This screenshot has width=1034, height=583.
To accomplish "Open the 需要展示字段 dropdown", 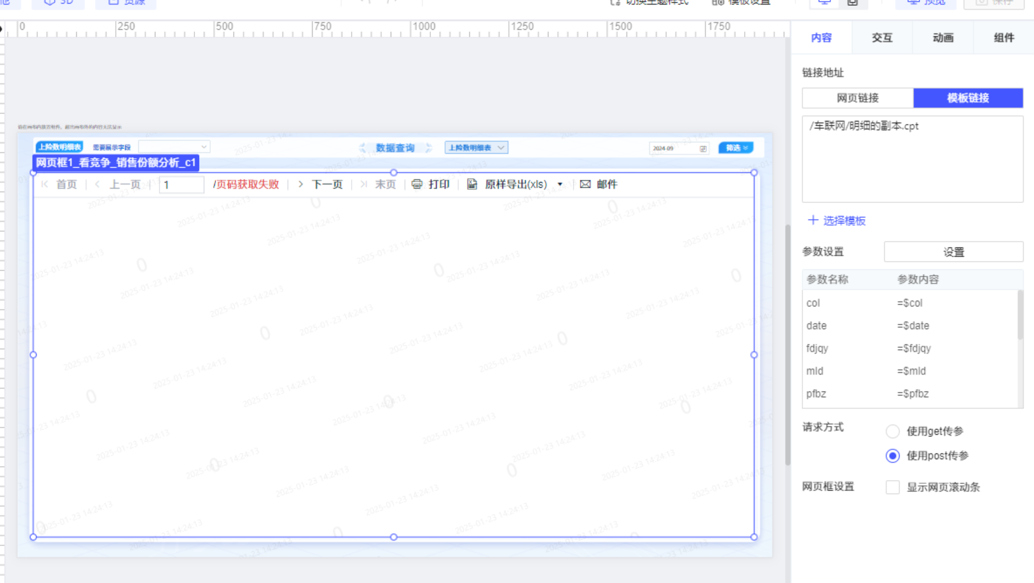I will tap(174, 147).
